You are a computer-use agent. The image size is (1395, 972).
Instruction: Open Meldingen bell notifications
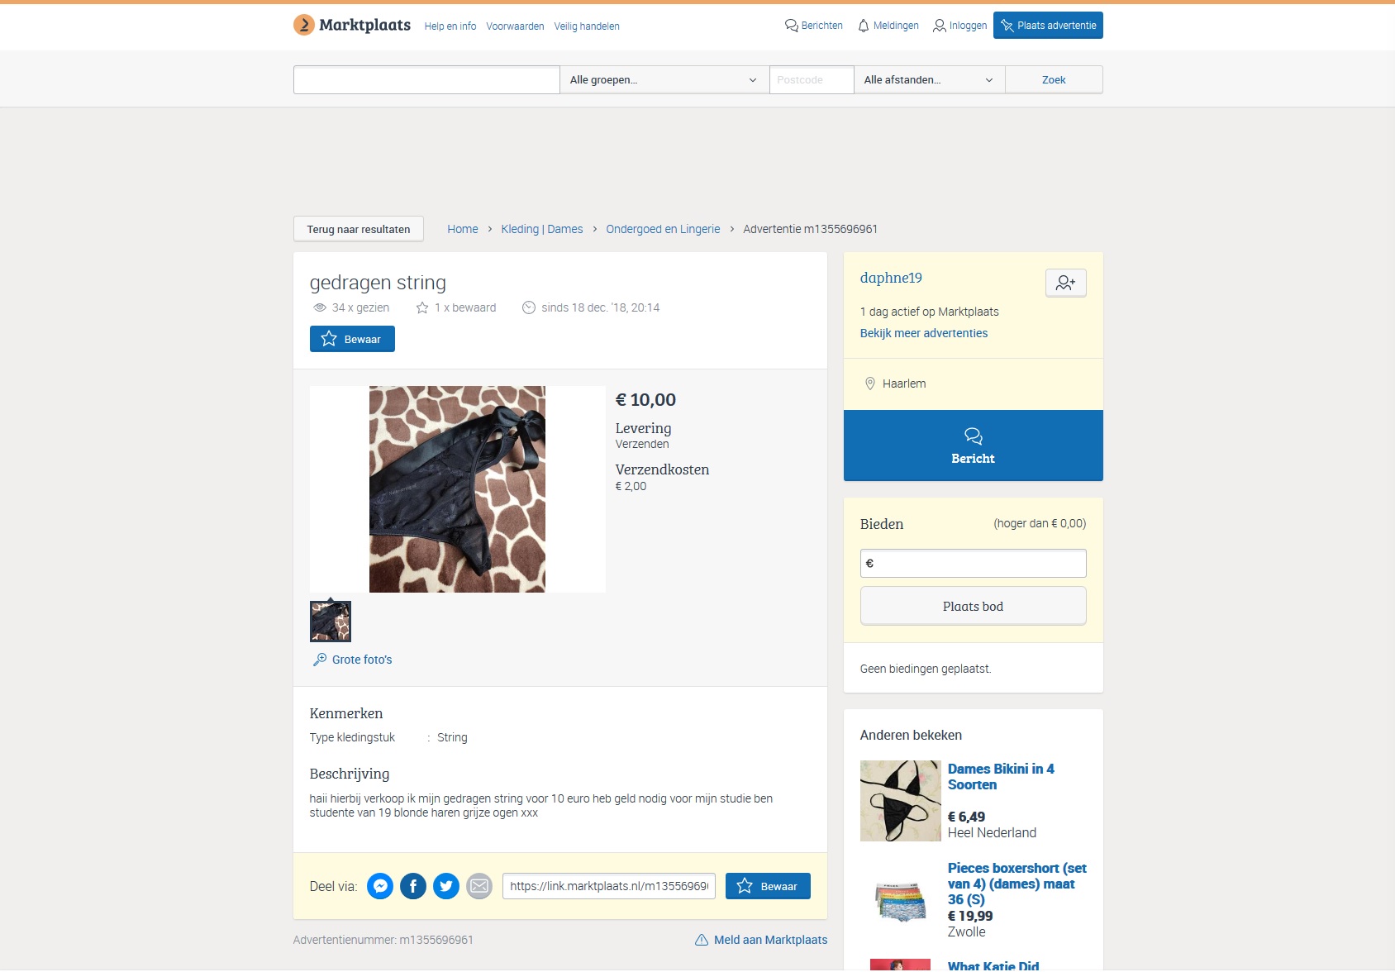888,26
